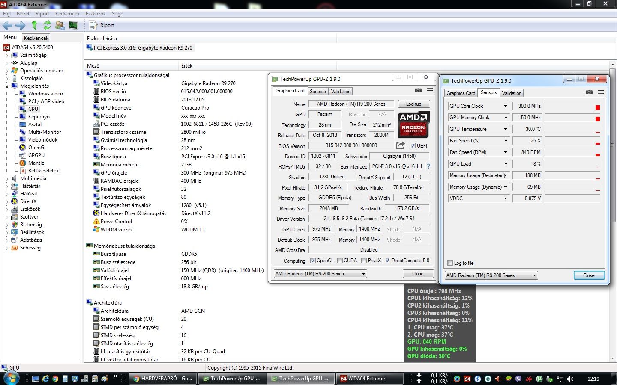Toggle the OpenCL computing checkbox
Image resolution: width=617 pixels, height=385 pixels.
tap(313, 261)
